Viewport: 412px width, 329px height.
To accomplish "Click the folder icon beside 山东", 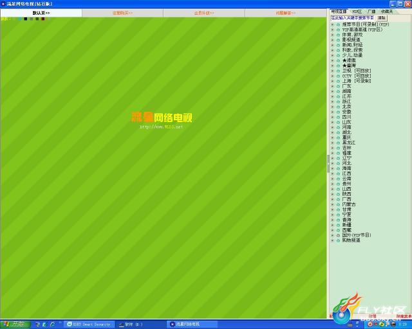I will point(338,122).
